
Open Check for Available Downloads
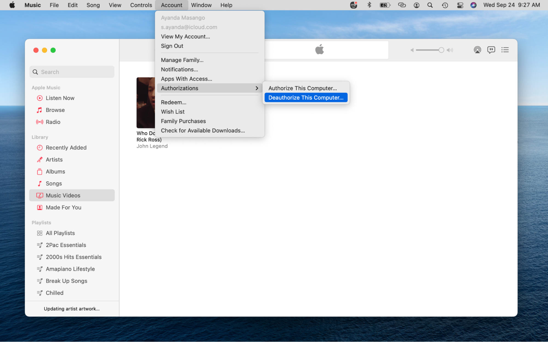pyautogui.click(x=203, y=130)
